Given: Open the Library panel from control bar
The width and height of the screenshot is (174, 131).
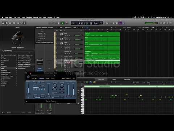Looking at the screenshot, I should (x=3, y=23).
